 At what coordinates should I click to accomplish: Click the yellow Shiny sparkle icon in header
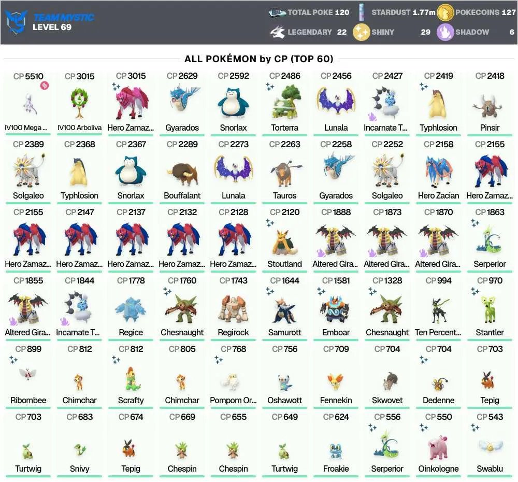(361, 32)
